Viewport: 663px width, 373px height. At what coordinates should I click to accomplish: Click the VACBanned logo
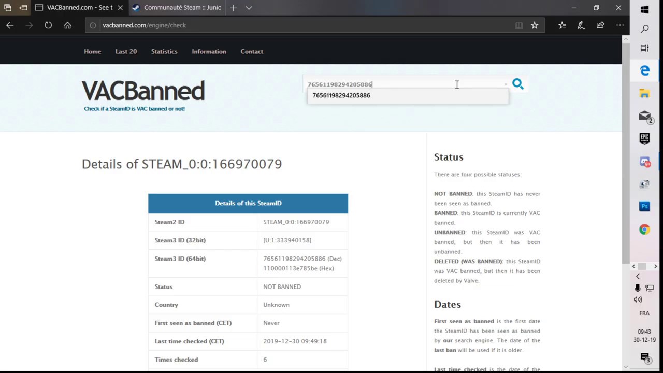click(143, 91)
